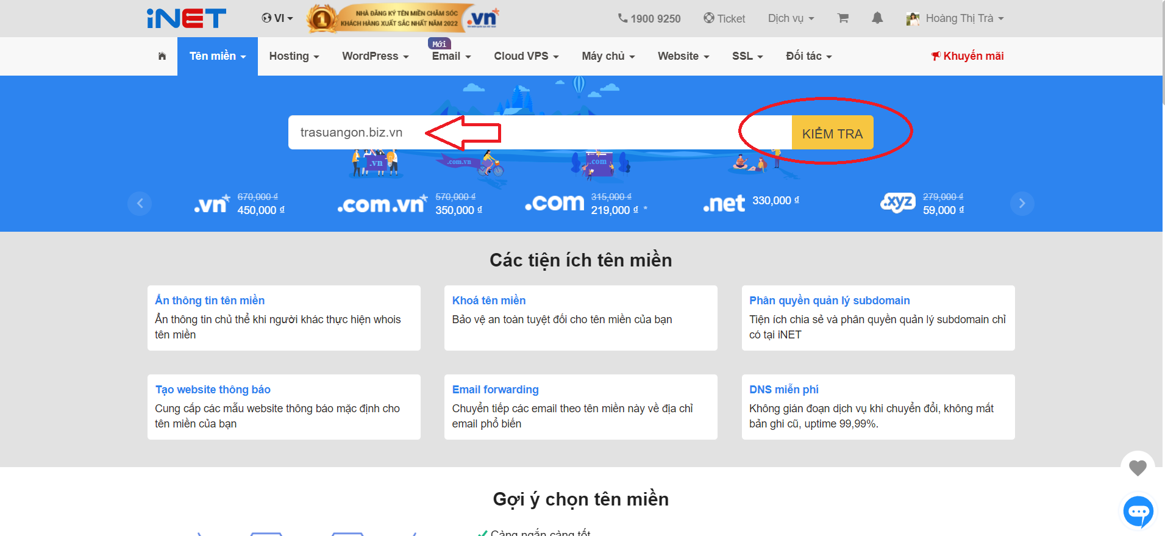
Task: Click the 59,000 đ .xyz price
Action: [943, 210]
